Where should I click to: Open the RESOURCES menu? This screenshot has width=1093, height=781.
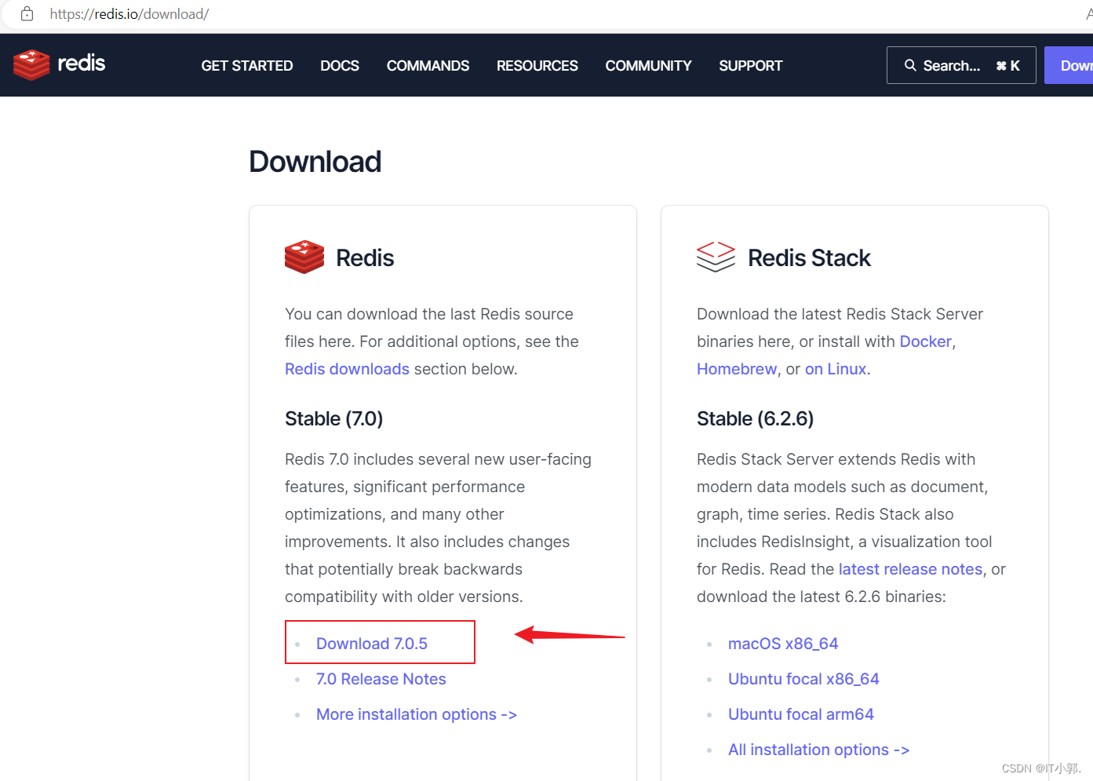pos(537,66)
